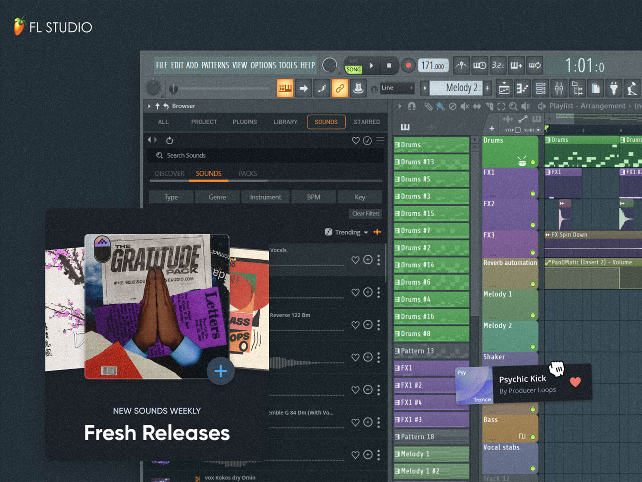Toggle Song mode switch
The image size is (642, 482).
(x=353, y=69)
